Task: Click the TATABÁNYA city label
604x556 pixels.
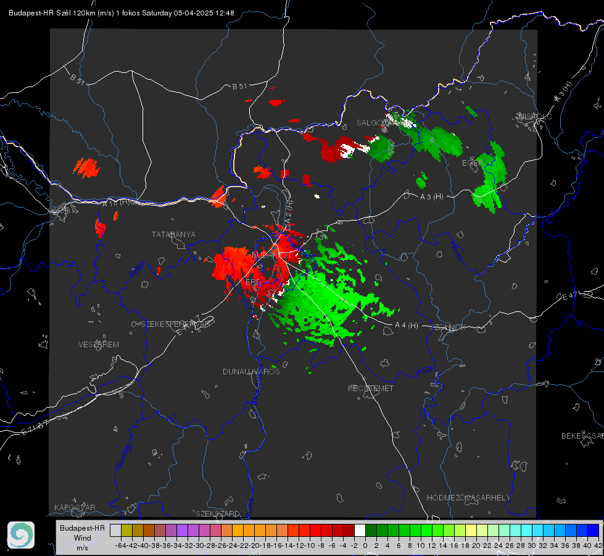Action: (x=173, y=235)
